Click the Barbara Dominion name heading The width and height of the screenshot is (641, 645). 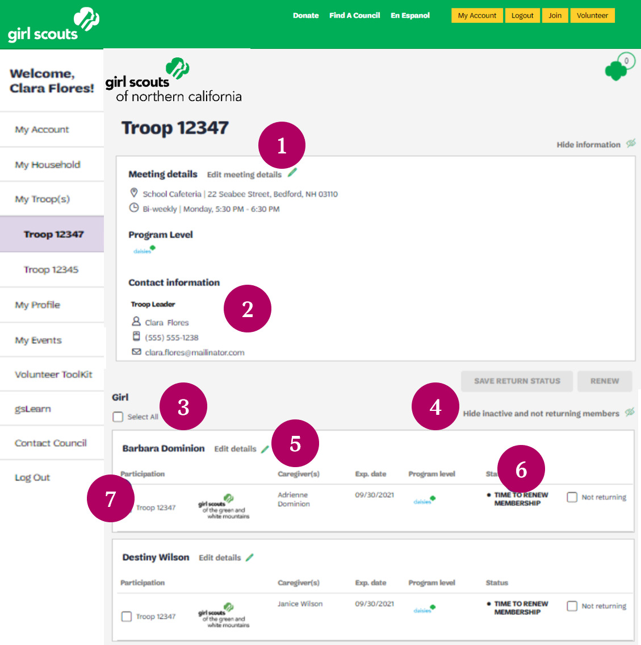[x=164, y=448]
